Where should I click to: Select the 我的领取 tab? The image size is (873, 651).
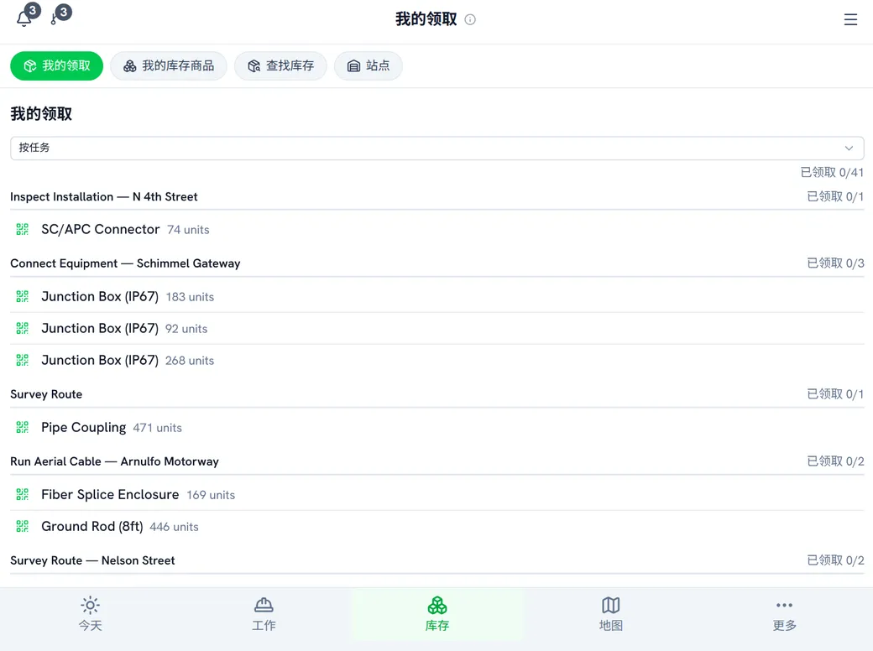(57, 65)
